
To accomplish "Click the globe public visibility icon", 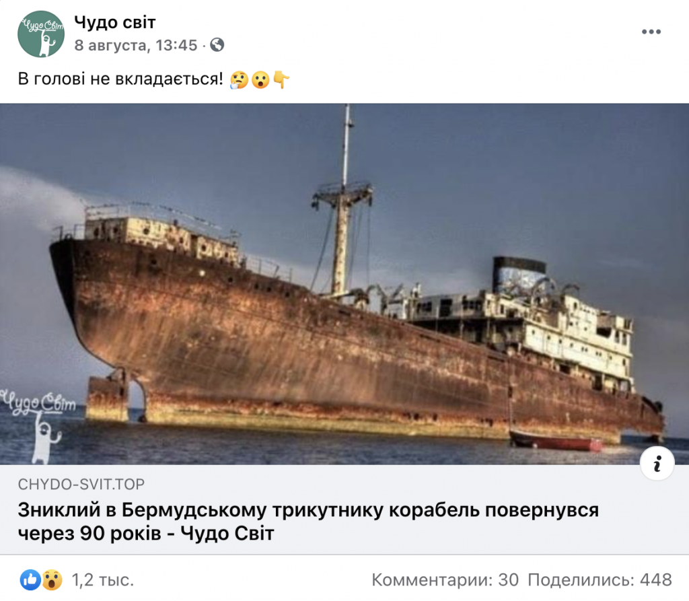I will (x=217, y=45).
